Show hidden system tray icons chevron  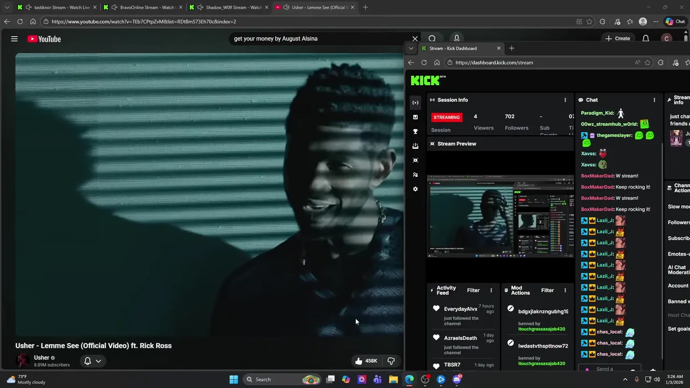click(x=625, y=379)
